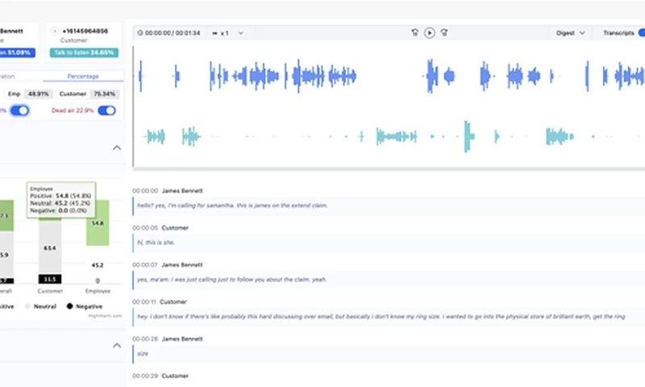Screen dimensions: 645x387
Task: Click the customer avatar icon next to phone number
Action: tap(55, 31)
